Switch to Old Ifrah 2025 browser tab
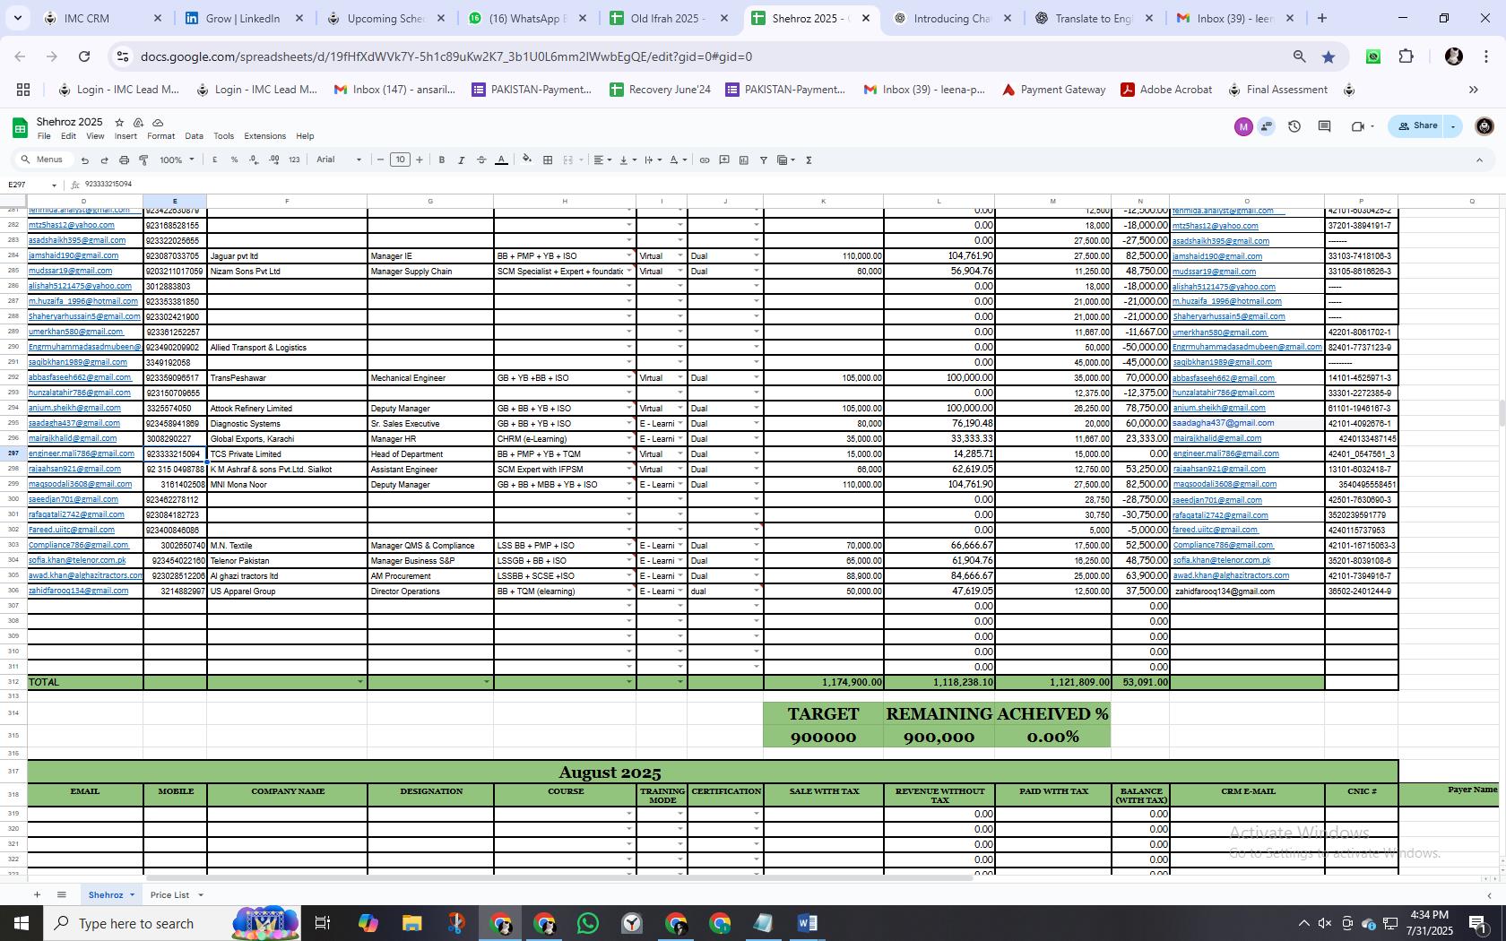The image size is (1506, 941). (669, 18)
